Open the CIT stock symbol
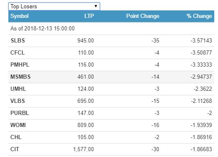Viewport: 218px width, 157px height. point(15,150)
